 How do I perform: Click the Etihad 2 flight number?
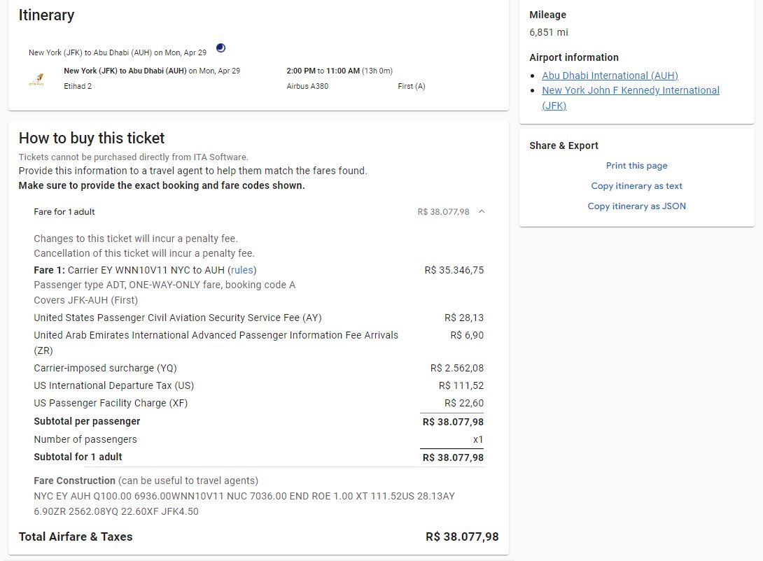(x=78, y=86)
